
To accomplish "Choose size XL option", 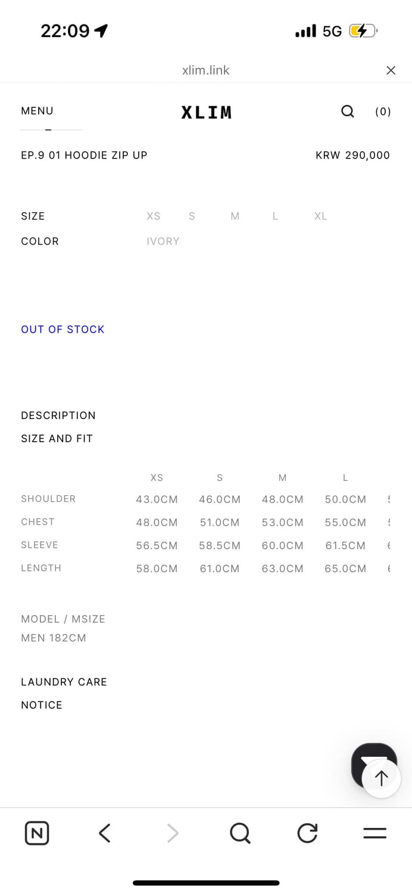I will (321, 216).
